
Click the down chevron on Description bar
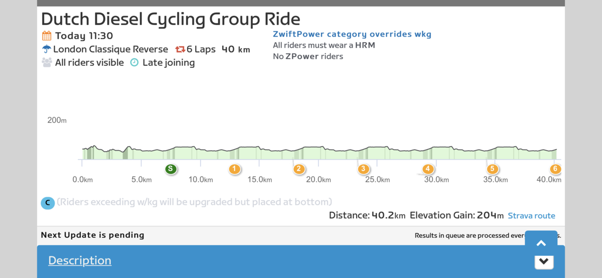(544, 262)
